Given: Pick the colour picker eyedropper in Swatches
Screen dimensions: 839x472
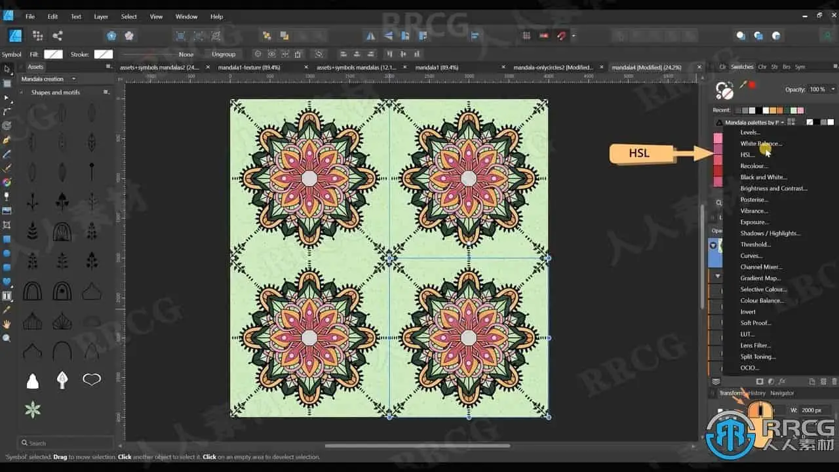Looking at the screenshot, I should [743, 85].
